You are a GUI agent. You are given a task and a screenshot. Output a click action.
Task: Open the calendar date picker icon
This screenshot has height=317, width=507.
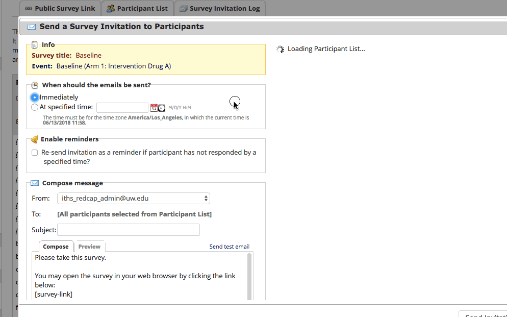[x=154, y=107]
